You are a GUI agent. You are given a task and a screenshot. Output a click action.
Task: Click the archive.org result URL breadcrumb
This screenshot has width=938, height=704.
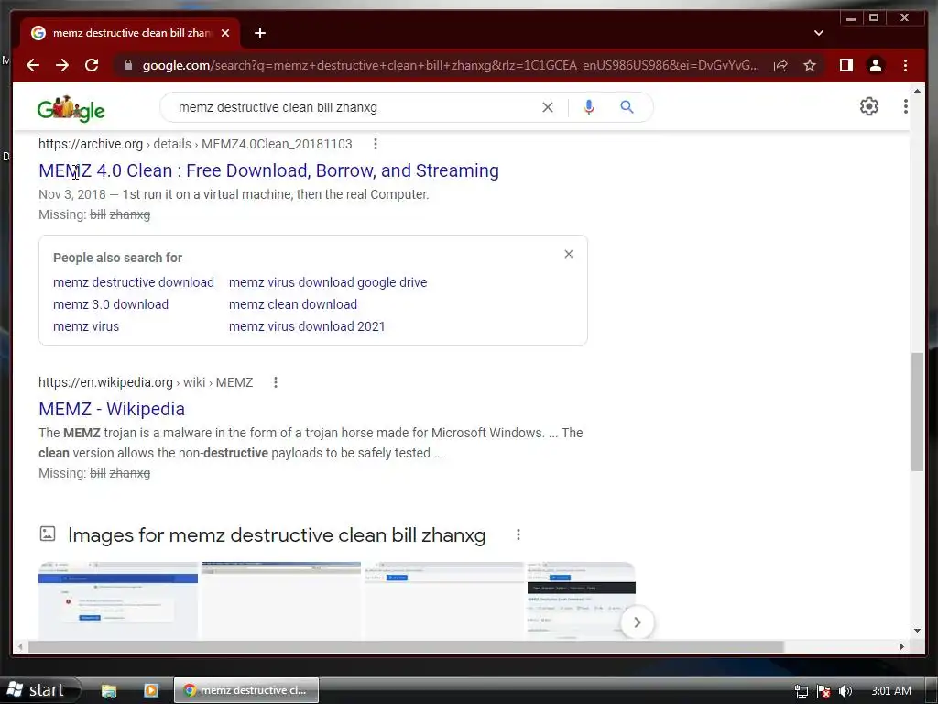click(195, 144)
